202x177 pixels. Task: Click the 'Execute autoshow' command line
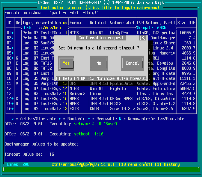[x=52, y=13]
